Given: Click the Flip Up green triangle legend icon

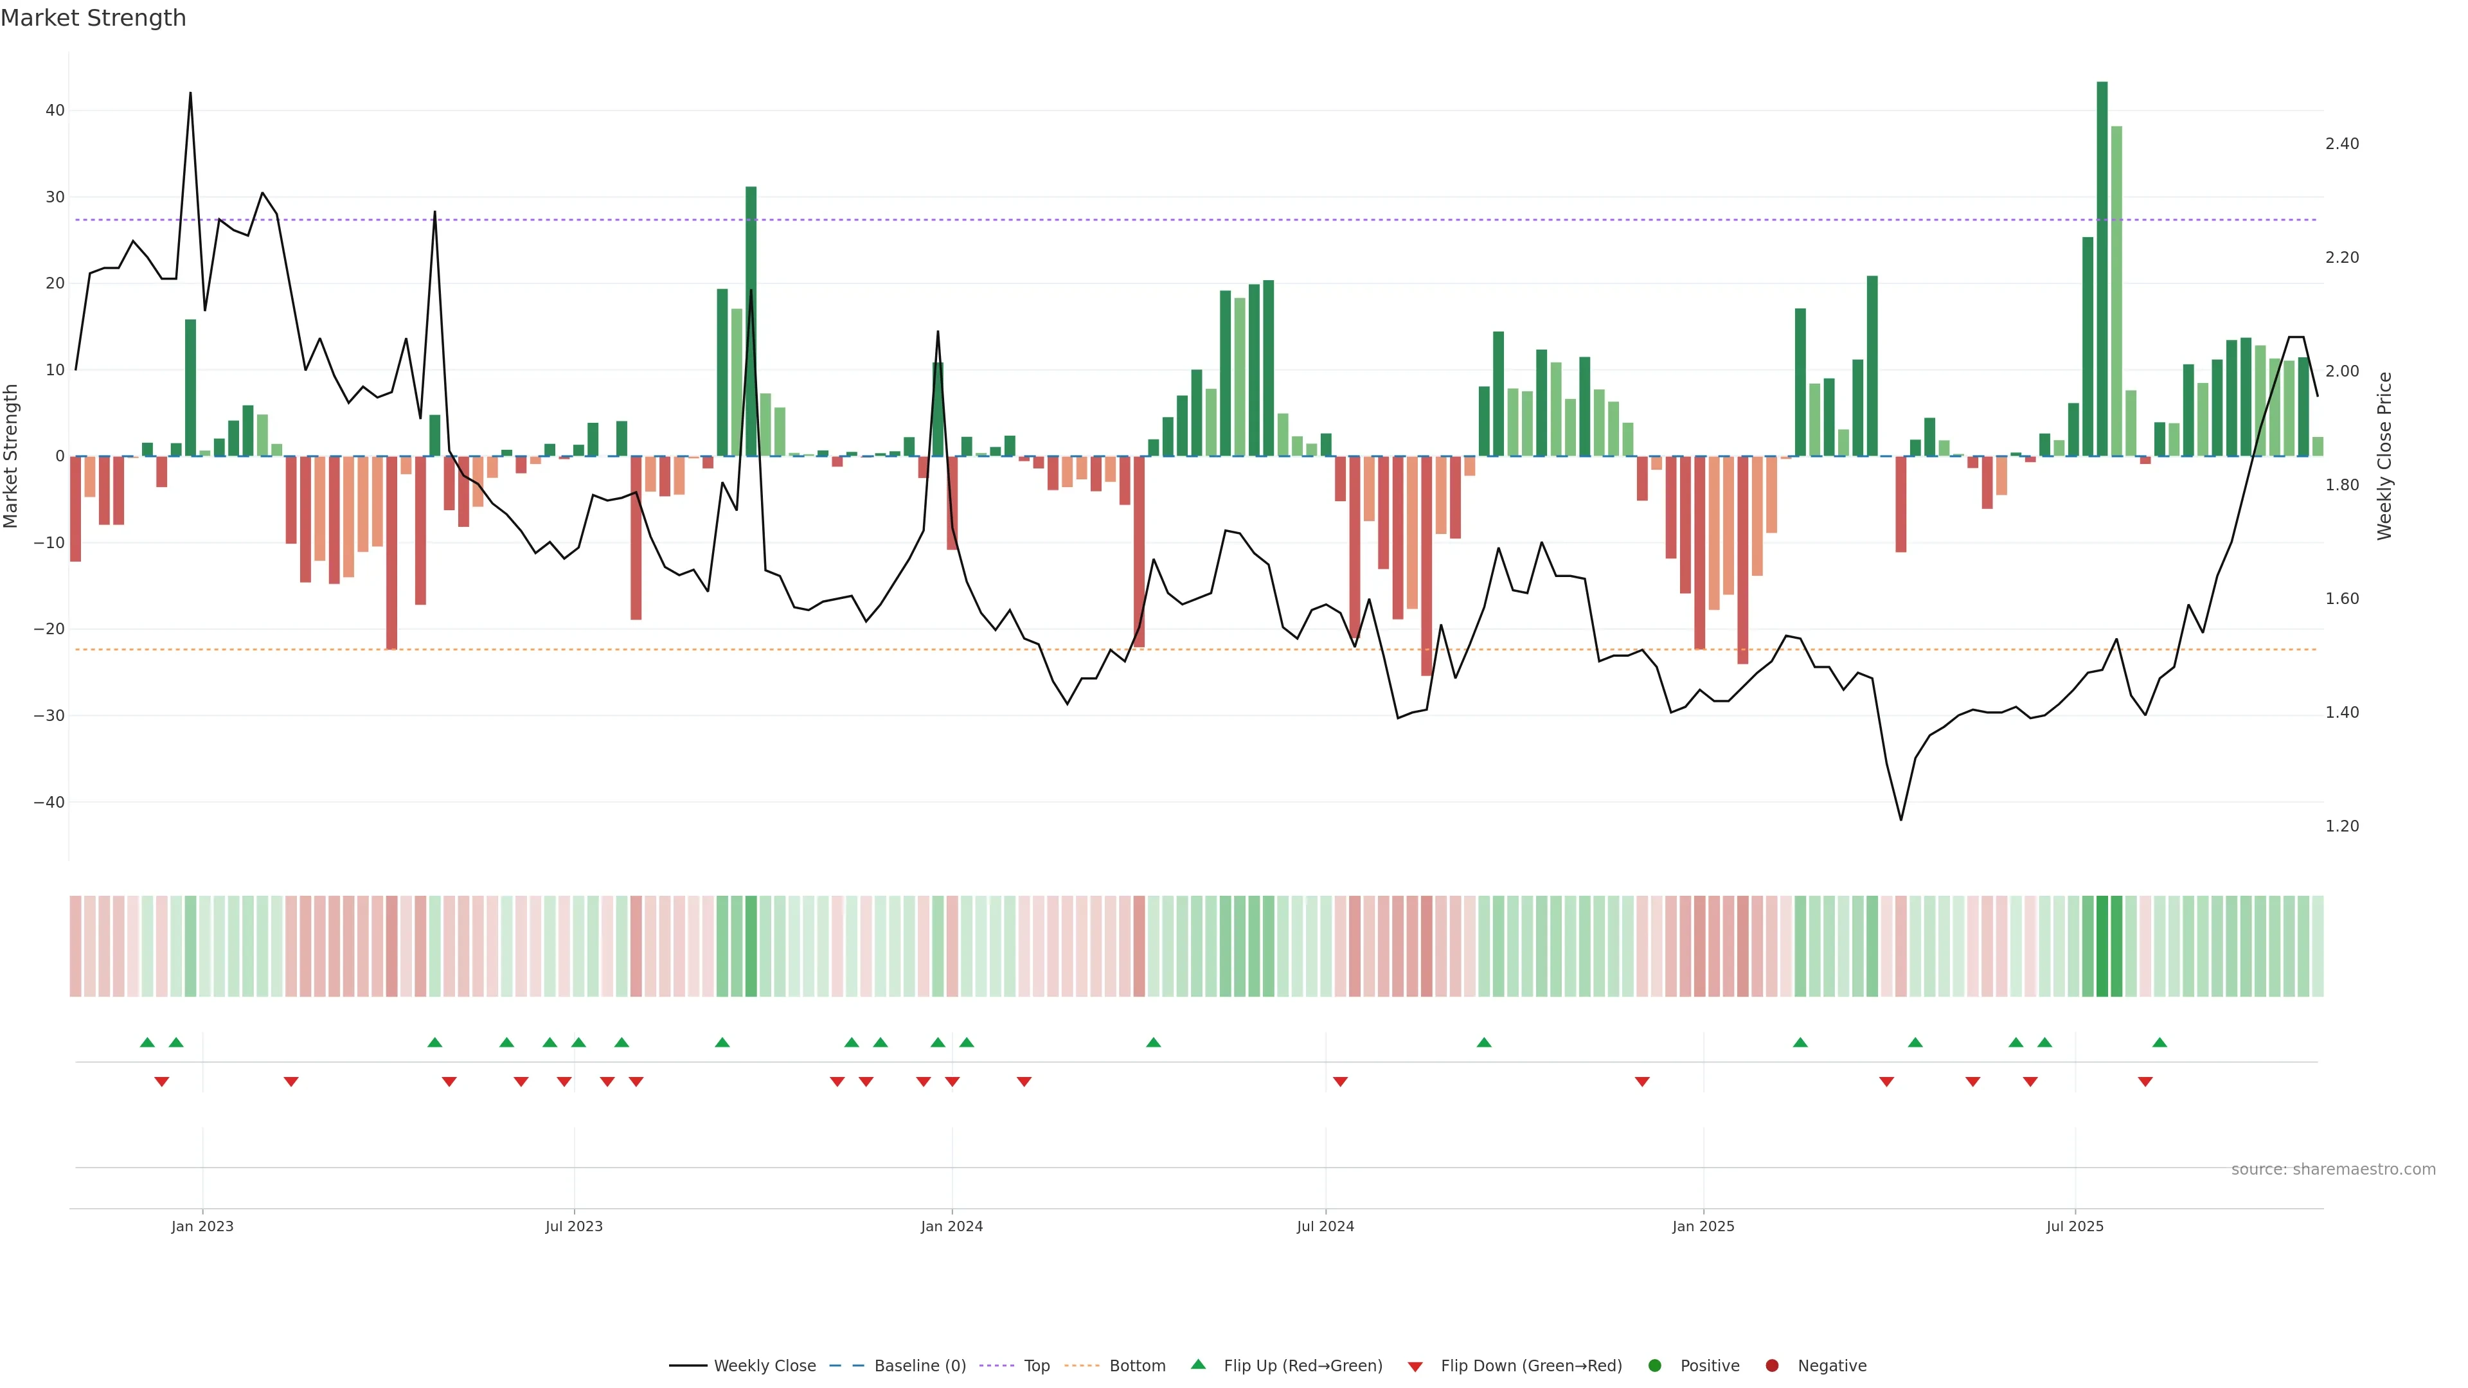Looking at the screenshot, I should 1197,1364.
